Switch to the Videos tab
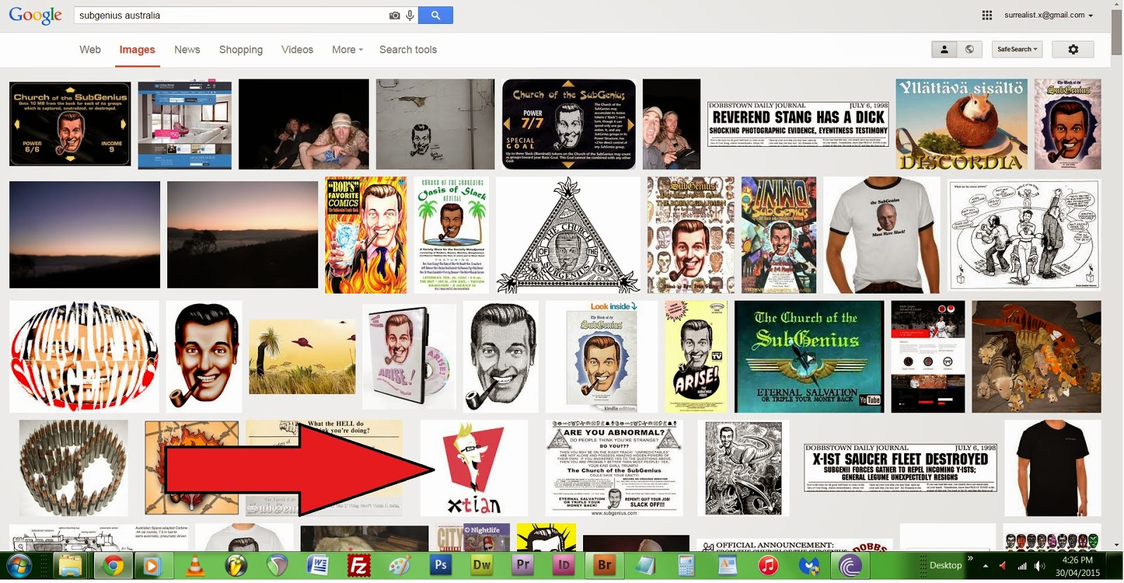1124x583 pixels. pyautogui.click(x=297, y=50)
